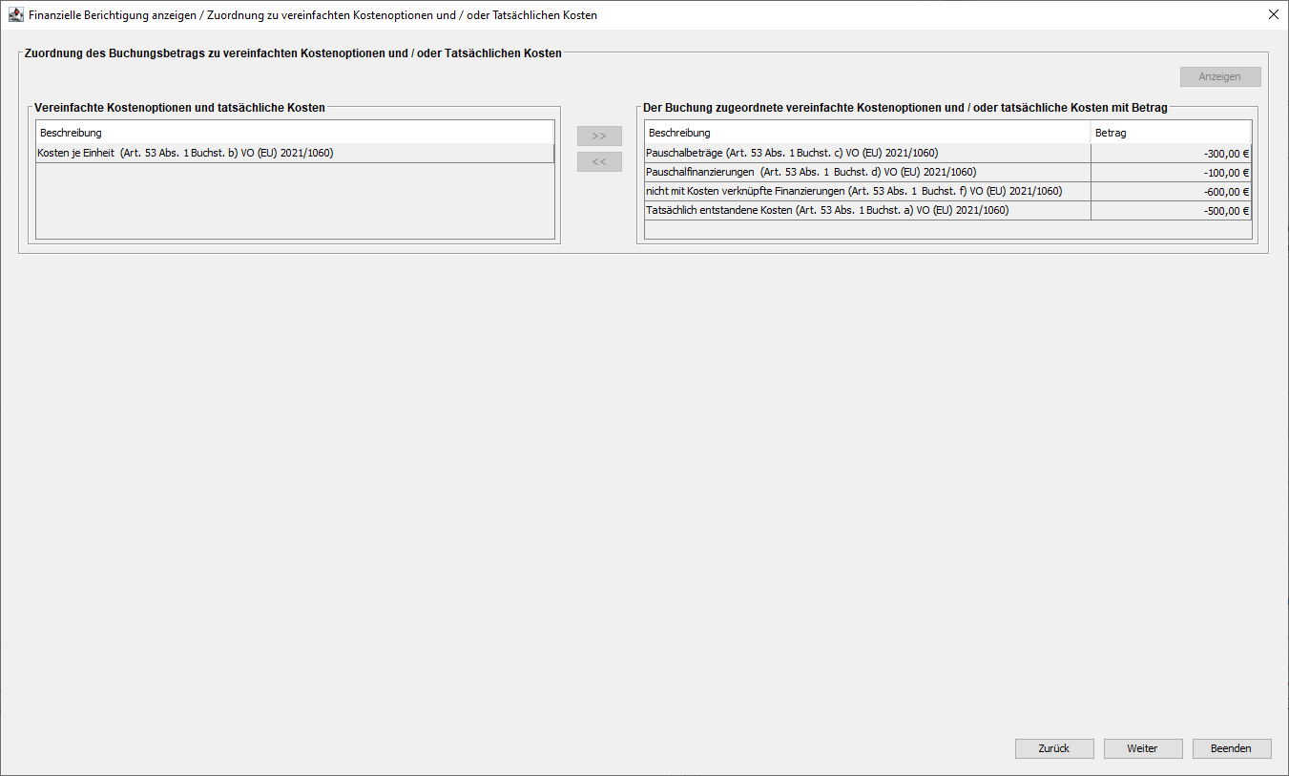Close the Finanzielle Berichtigung window

[x=1273, y=15]
